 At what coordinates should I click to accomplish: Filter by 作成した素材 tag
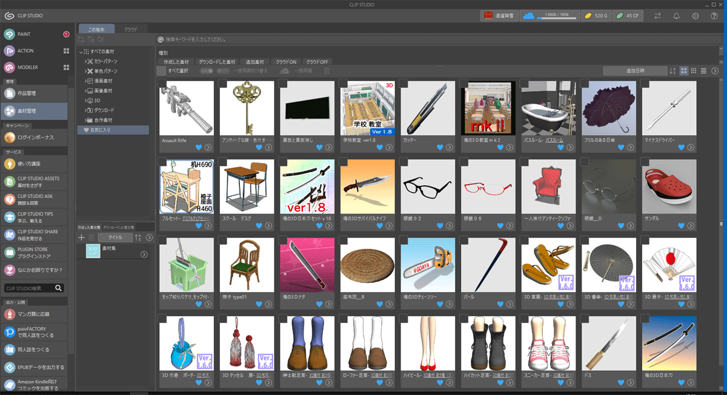click(176, 62)
